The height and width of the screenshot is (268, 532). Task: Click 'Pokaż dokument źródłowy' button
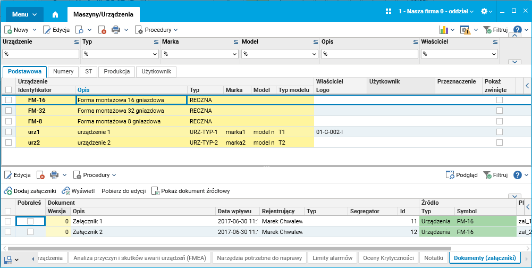coord(191,191)
